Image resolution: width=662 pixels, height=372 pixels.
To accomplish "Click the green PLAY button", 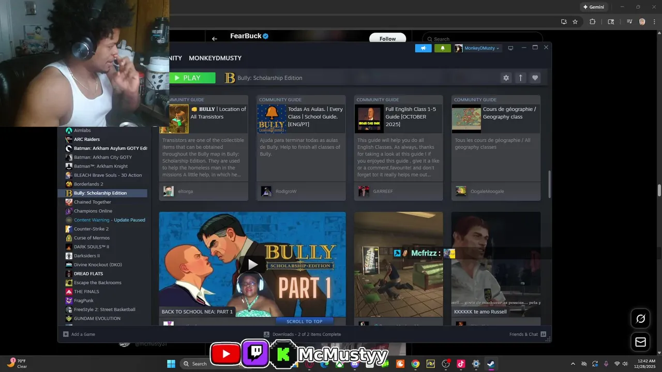I will (x=192, y=78).
